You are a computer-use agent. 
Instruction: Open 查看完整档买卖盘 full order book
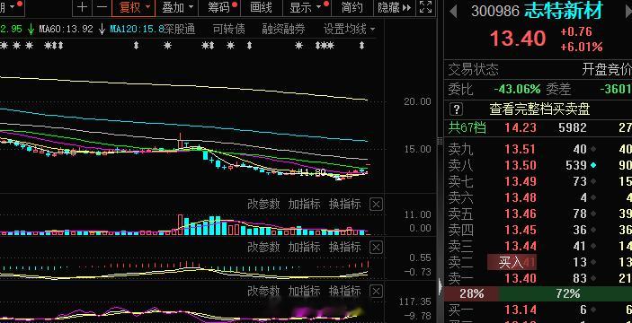(539, 109)
